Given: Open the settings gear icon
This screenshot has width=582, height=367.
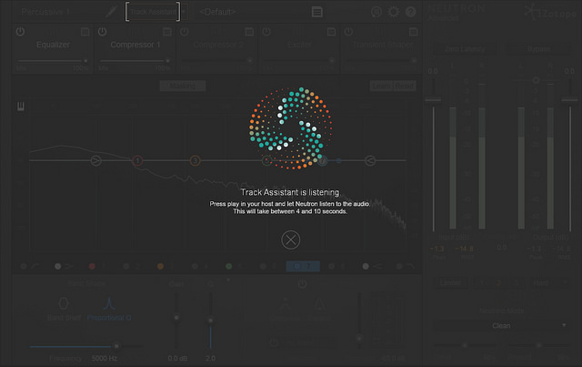Looking at the screenshot, I should point(394,12).
